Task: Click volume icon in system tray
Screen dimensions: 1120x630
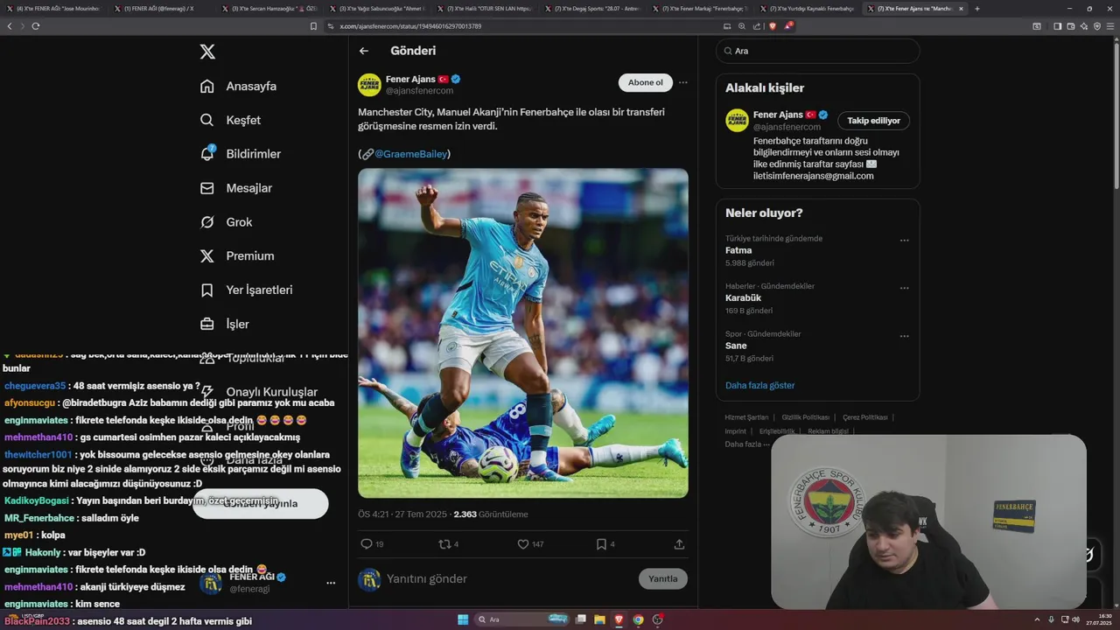Action: tap(1075, 619)
